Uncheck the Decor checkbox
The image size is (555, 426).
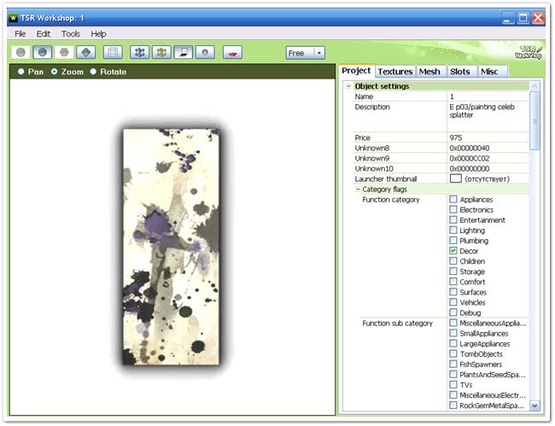point(453,250)
